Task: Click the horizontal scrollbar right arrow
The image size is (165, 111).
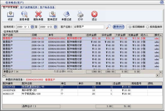Action: pos(157,75)
